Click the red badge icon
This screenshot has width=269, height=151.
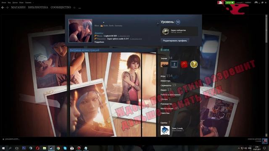click(x=184, y=64)
